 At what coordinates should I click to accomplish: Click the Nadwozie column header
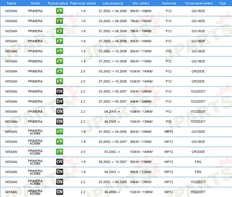coord(169,3)
